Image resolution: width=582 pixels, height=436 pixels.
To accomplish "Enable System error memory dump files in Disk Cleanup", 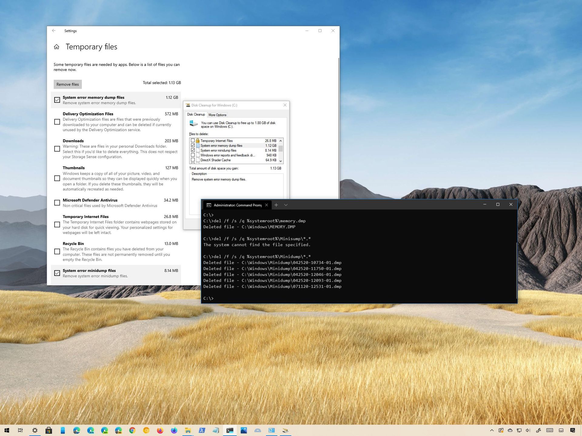I will [193, 145].
